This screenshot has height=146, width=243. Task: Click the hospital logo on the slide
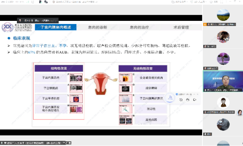click(8, 27)
